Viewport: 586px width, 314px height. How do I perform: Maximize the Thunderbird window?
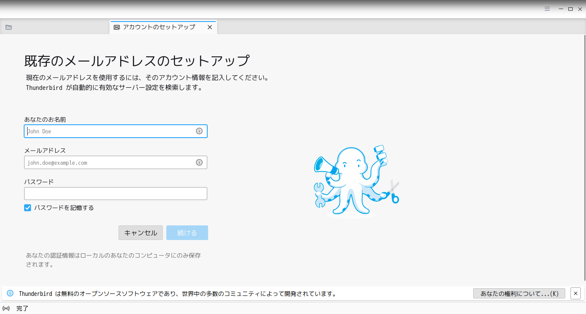(570, 9)
